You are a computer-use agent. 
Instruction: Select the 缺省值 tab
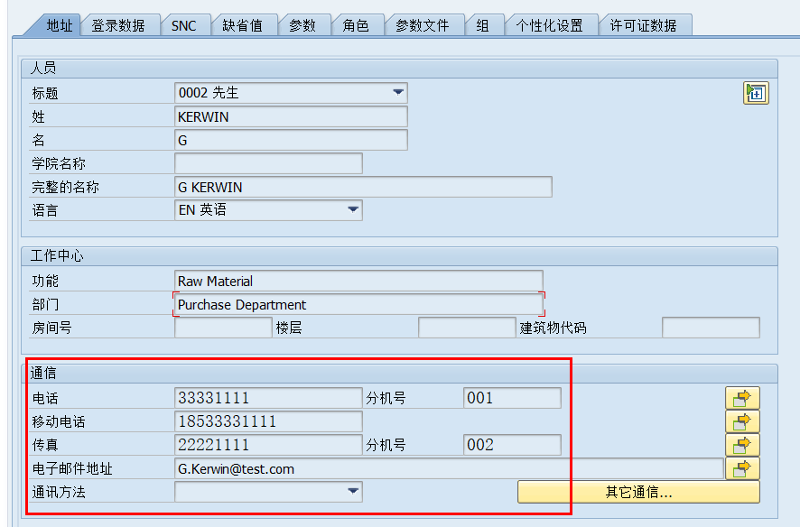coord(243,25)
